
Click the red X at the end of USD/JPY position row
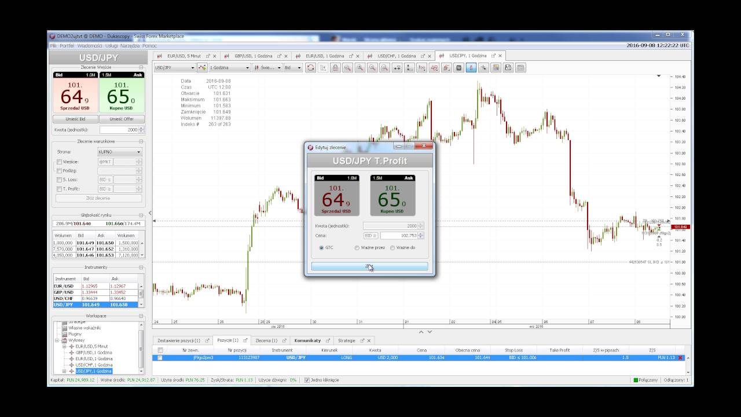tap(680, 358)
